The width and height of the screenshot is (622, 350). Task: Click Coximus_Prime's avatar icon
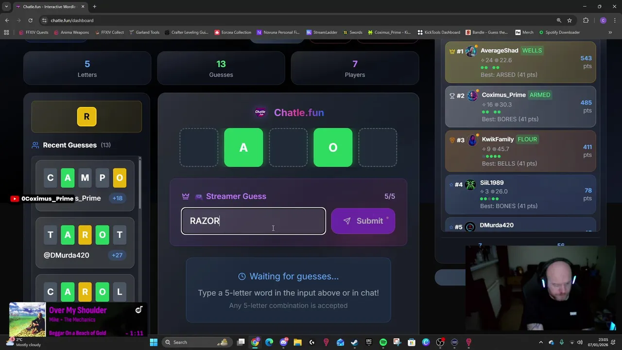(472, 95)
